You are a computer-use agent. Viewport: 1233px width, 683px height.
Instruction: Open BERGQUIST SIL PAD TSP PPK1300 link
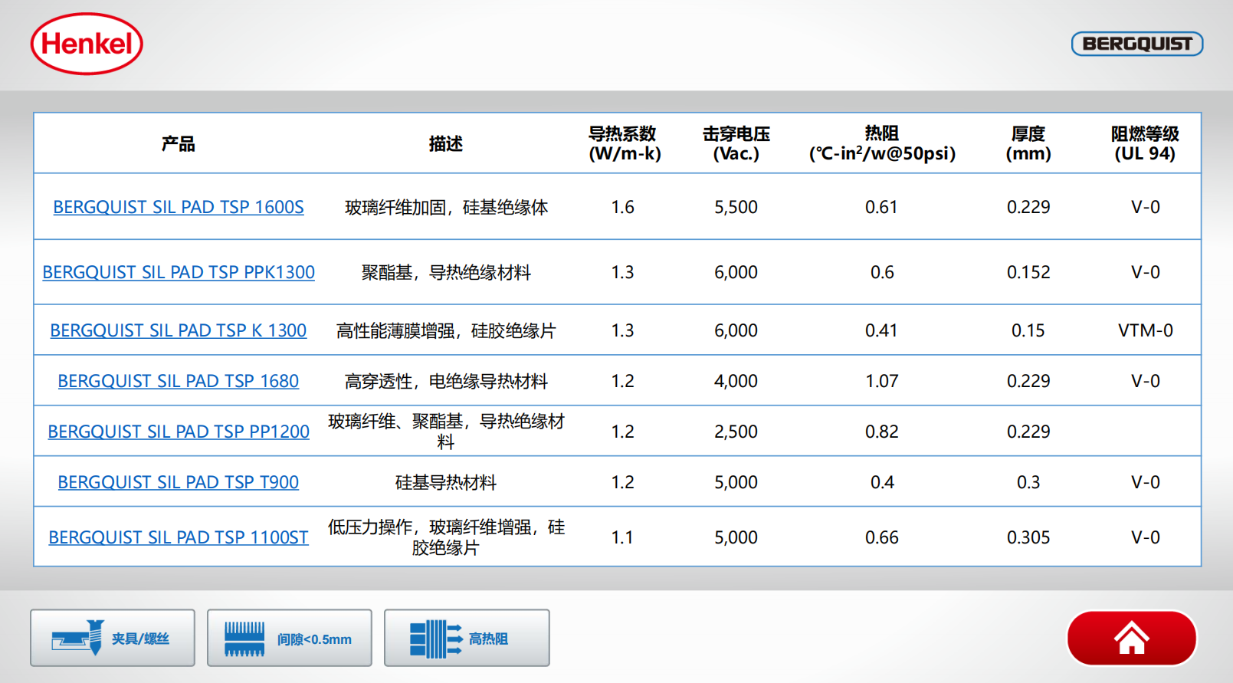[178, 272]
